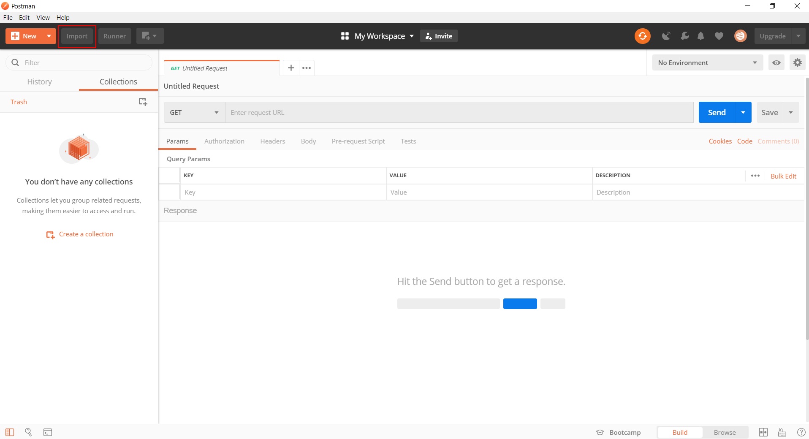Click the Enter request URL field
Viewport: 809px width, 439px height.
click(x=459, y=112)
